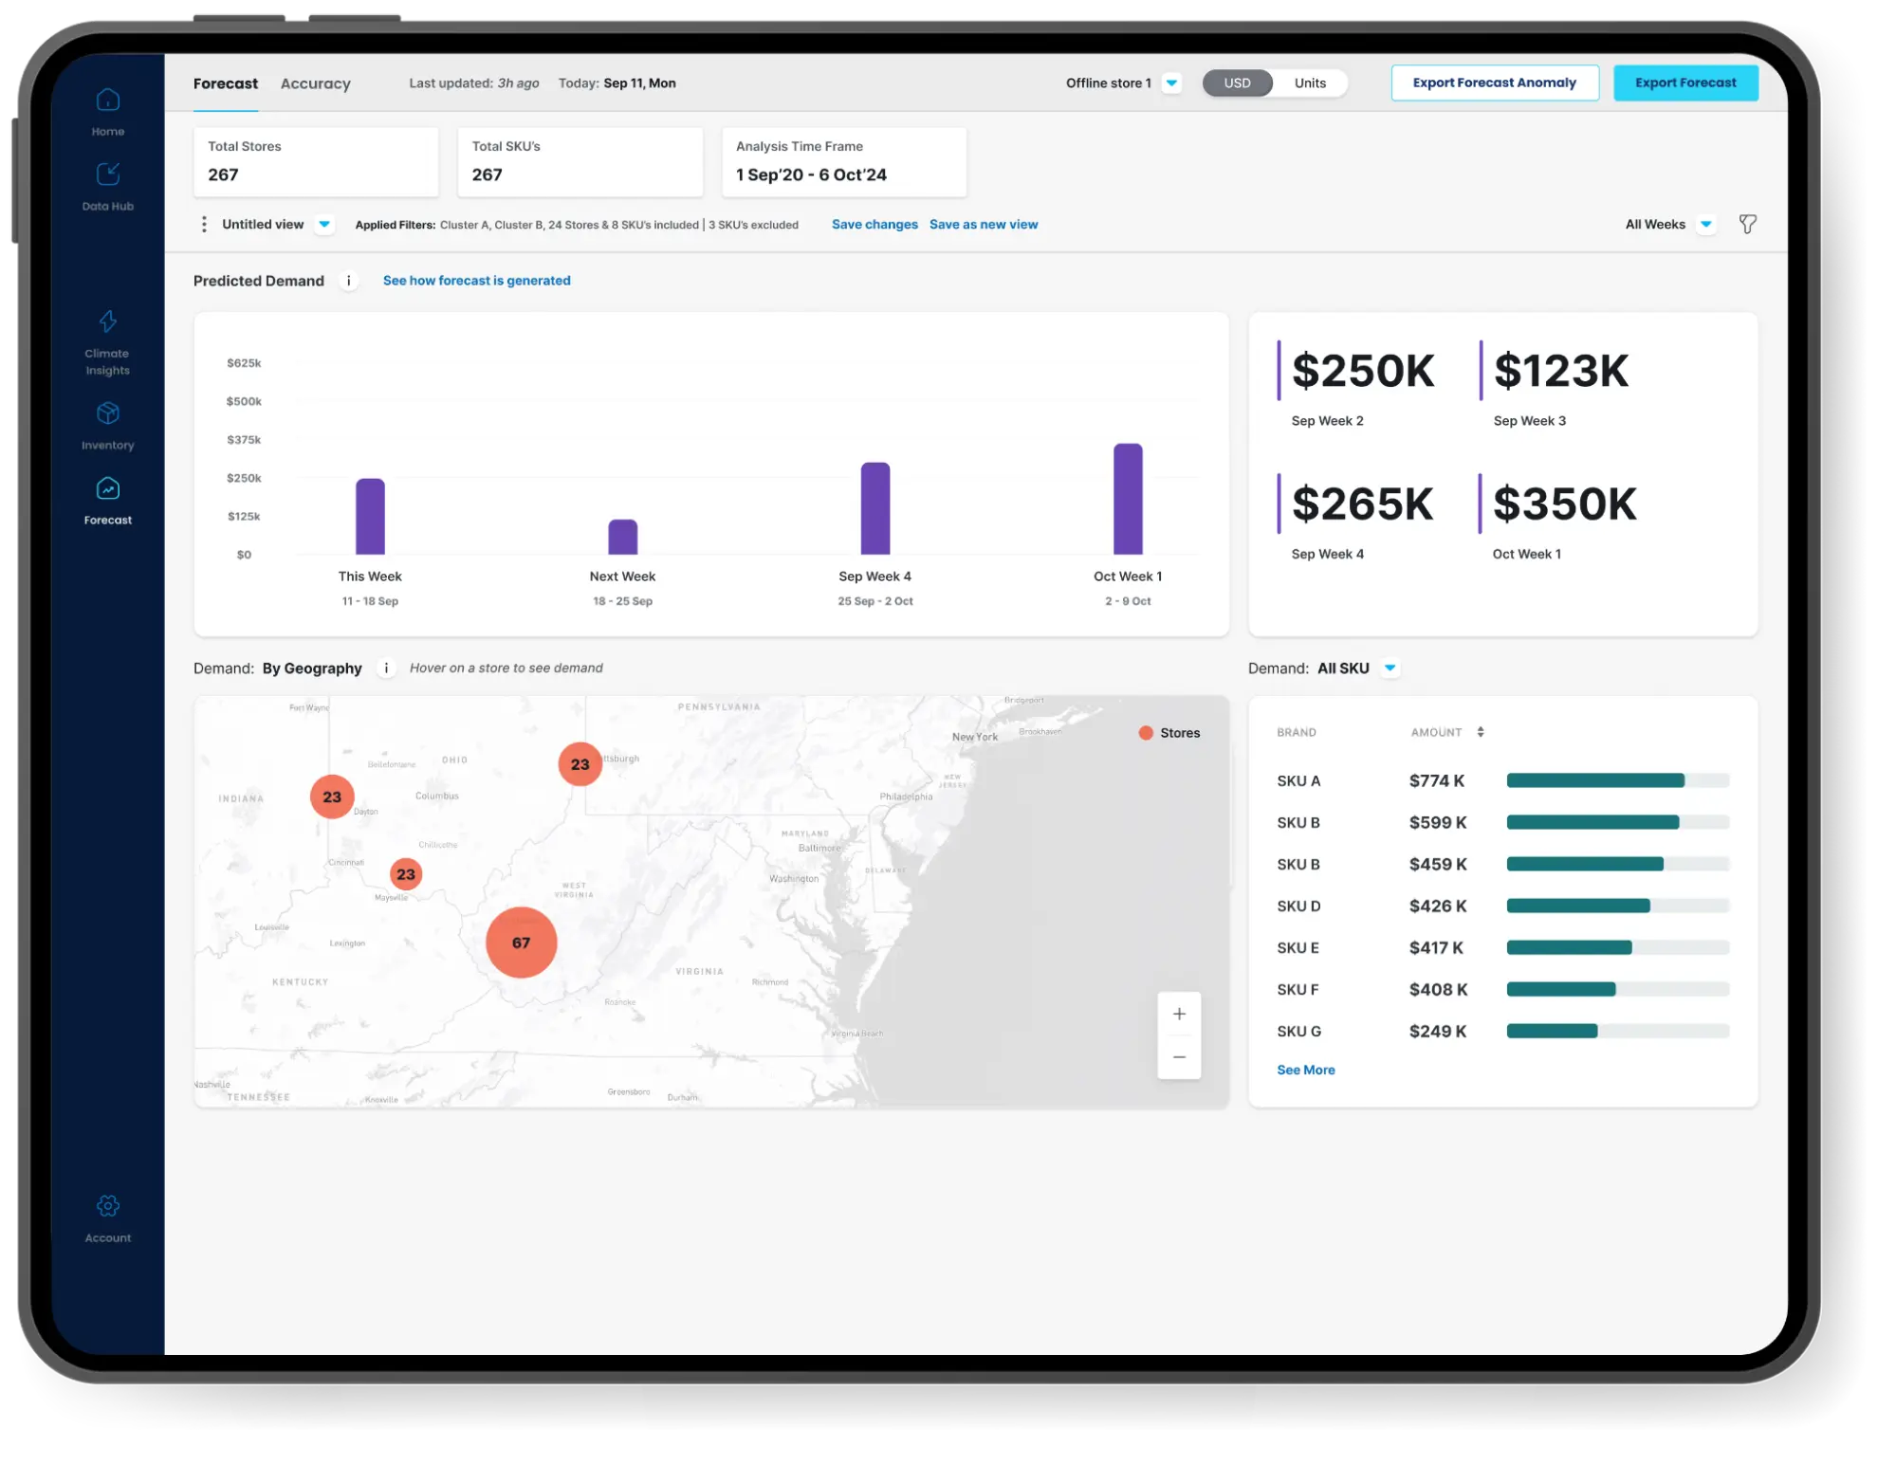Open Account settings gear icon
The height and width of the screenshot is (1465, 1896).
click(108, 1206)
